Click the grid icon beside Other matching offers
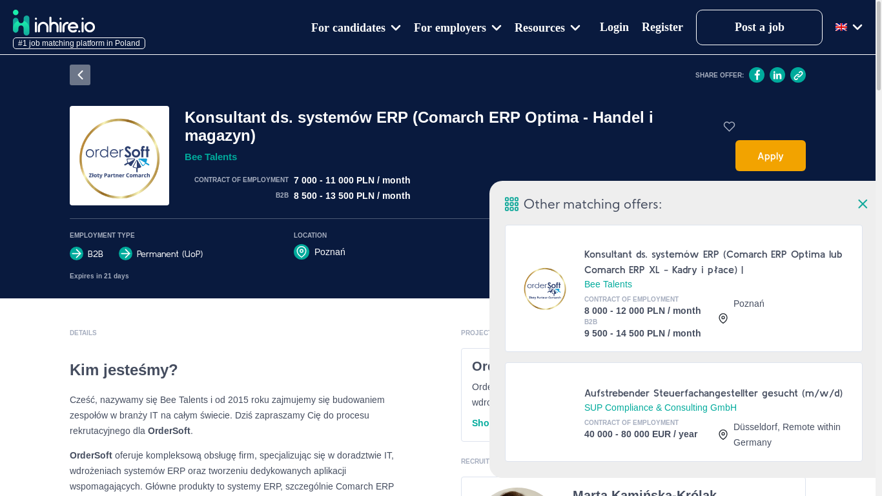Image resolution: width=882 pixels, height=496 pixels. point(511,204)
